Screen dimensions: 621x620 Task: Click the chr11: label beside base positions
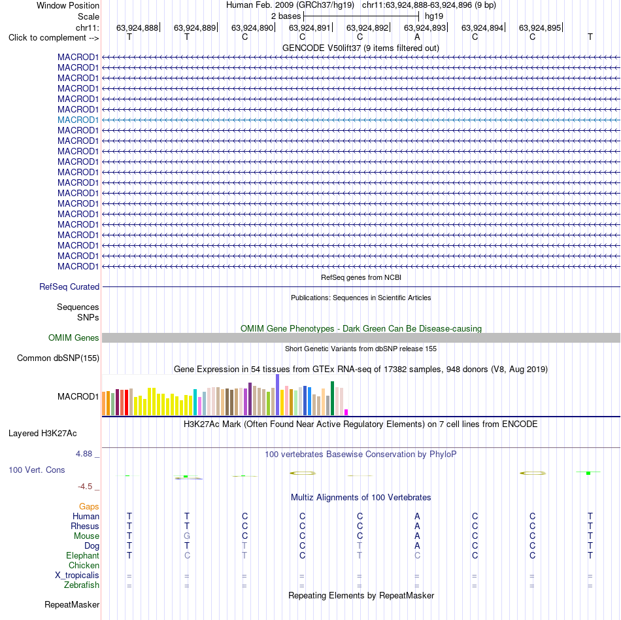pyautogui.click(x=87, y=27)
